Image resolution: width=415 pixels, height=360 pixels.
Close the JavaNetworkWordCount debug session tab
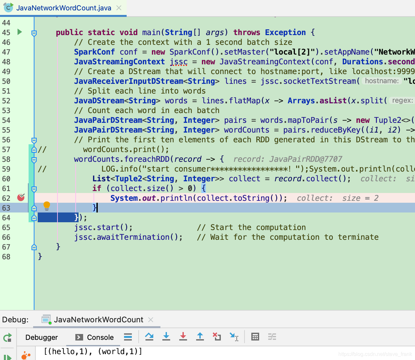tap(151, 320)
